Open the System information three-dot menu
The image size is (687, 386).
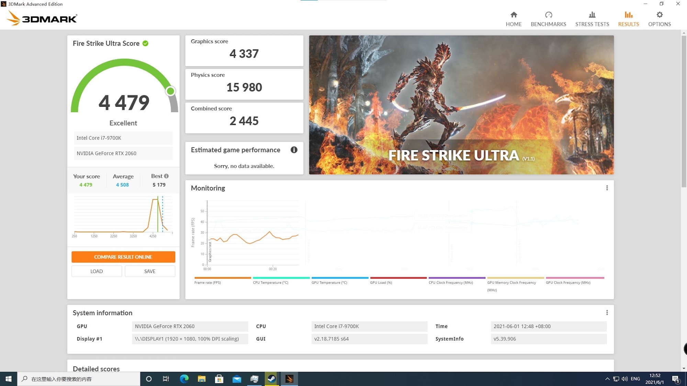coord(607,313)
